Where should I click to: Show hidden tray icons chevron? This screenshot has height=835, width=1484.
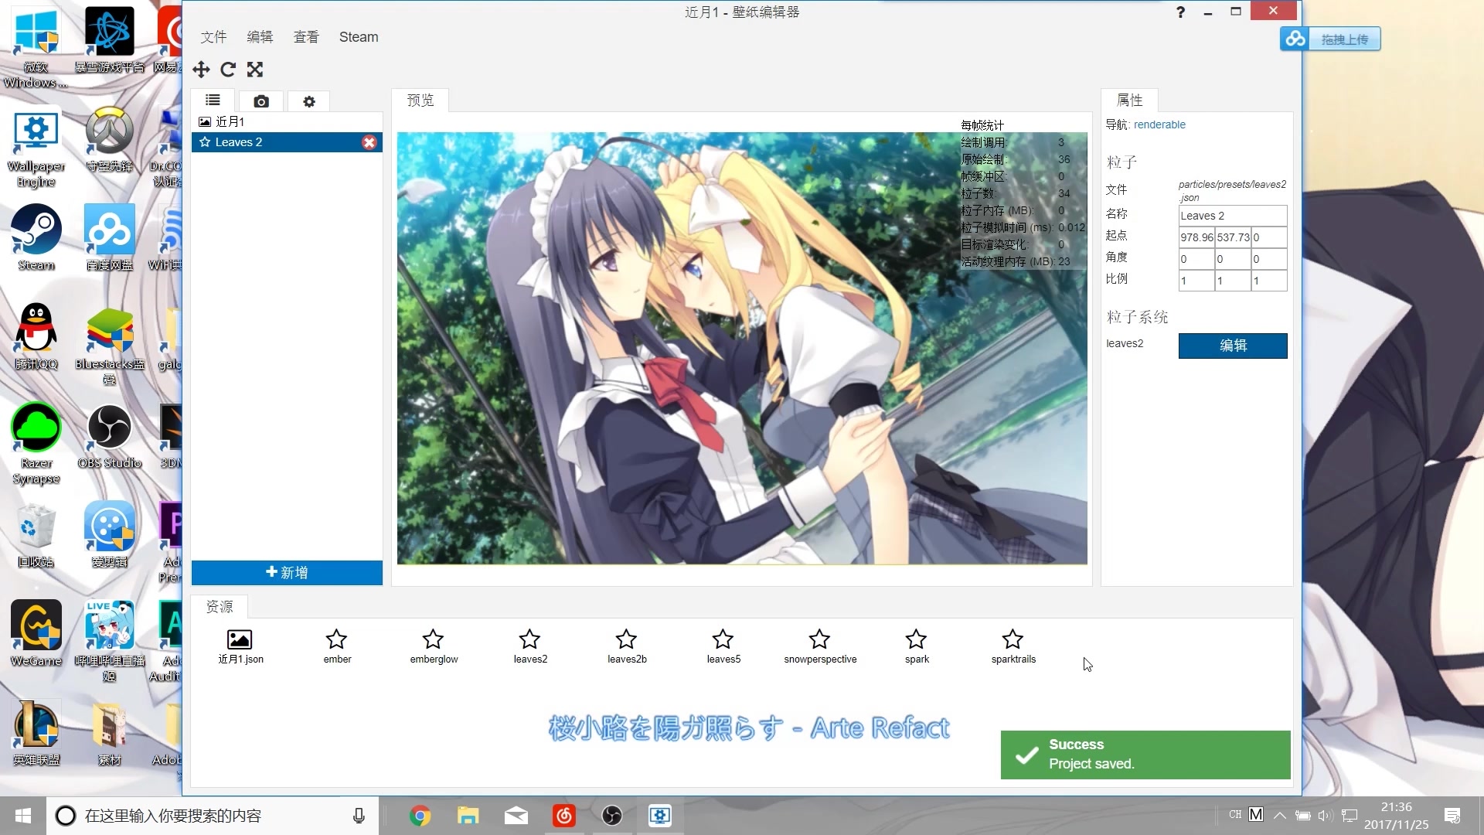[x=1280, y=816]
